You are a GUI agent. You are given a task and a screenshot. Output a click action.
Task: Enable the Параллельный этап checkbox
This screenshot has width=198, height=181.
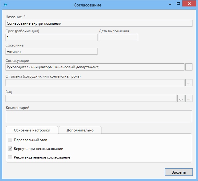coord(10,140)
